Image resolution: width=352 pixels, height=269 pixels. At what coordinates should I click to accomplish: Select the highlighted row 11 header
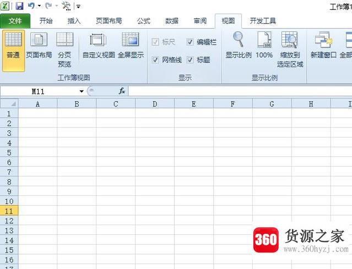point(9,211)
